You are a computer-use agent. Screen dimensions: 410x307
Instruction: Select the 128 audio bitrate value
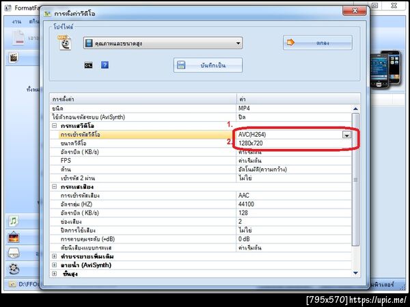point(294,213)
